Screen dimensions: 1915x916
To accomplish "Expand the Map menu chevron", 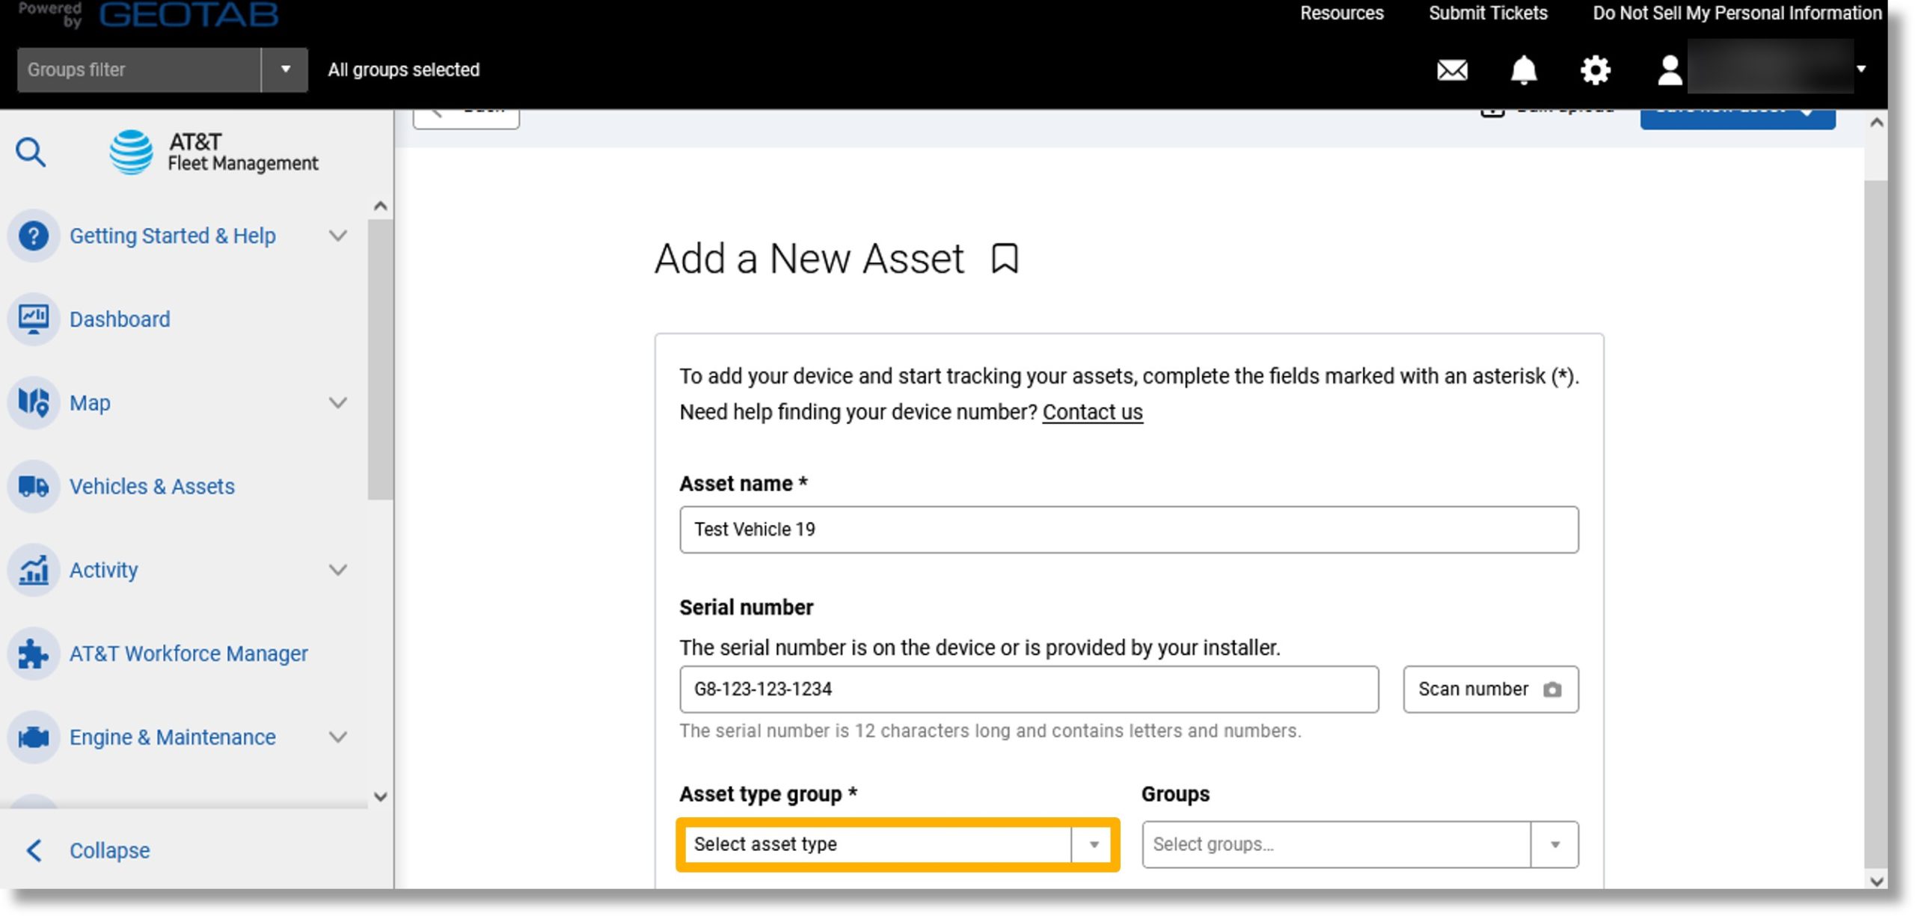I will 338,403.
